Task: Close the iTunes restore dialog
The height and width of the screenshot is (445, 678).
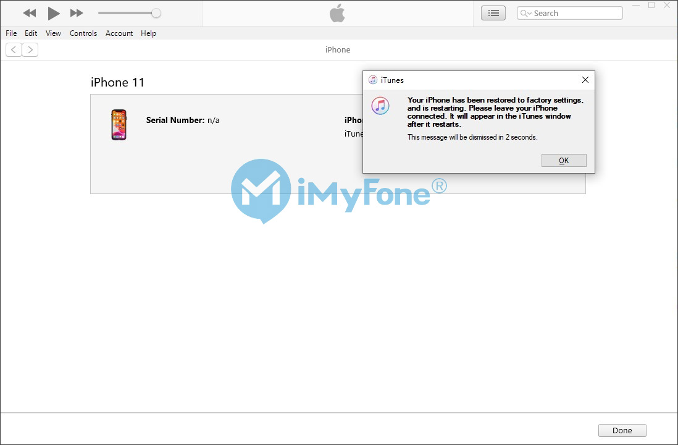Action: [585, 80]
